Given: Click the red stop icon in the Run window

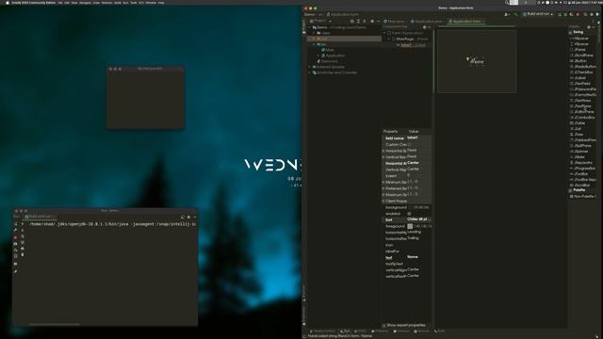Looking at the screenshot, I should (x=15, y=237).
